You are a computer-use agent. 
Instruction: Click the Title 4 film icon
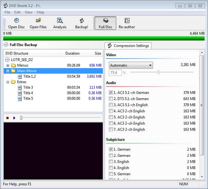[20, 93]
